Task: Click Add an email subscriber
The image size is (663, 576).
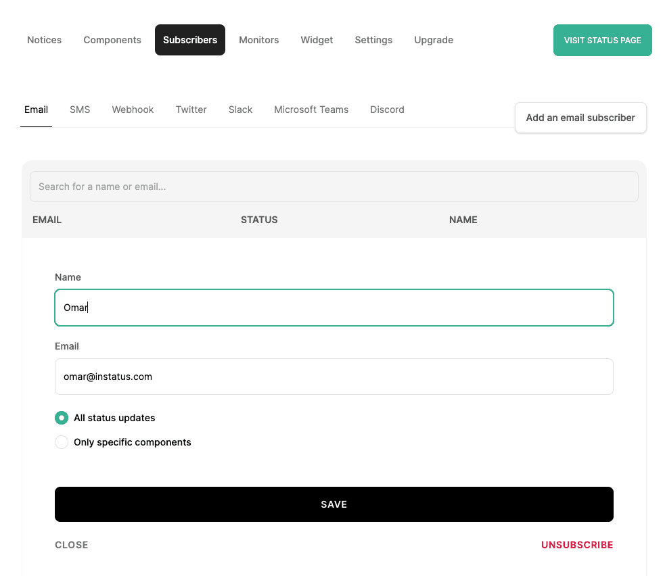Action: 580,117
